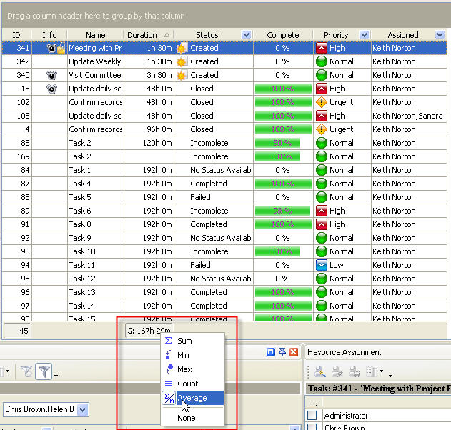Image resolution: width=451 pixels, height=430 pixels.
Task: Click the Name column header
Action: click(x=95, y=35)
